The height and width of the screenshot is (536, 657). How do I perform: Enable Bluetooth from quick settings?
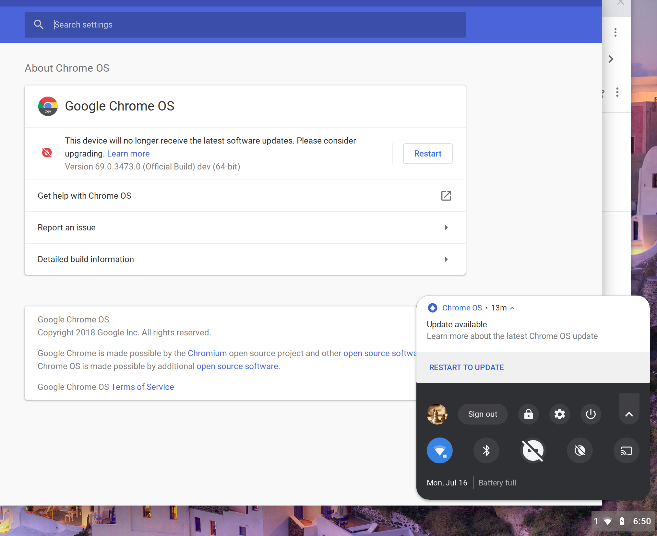[486, 450]
